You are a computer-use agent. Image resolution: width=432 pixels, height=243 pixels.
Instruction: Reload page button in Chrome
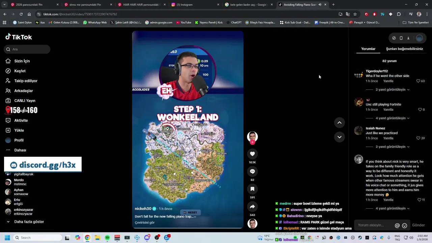point(21,14)
